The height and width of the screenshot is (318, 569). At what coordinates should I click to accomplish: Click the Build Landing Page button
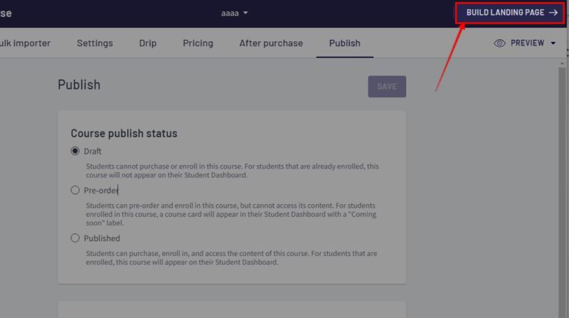click(510, 13)
